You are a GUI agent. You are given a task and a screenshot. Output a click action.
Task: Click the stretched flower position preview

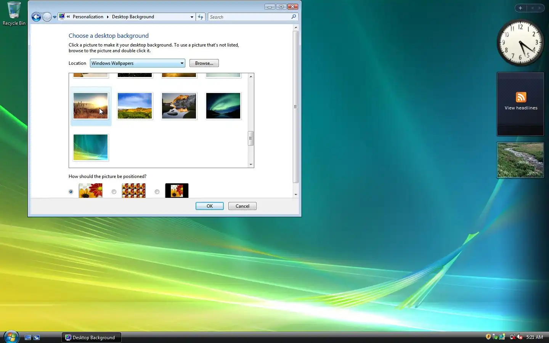tap(91, 191)
